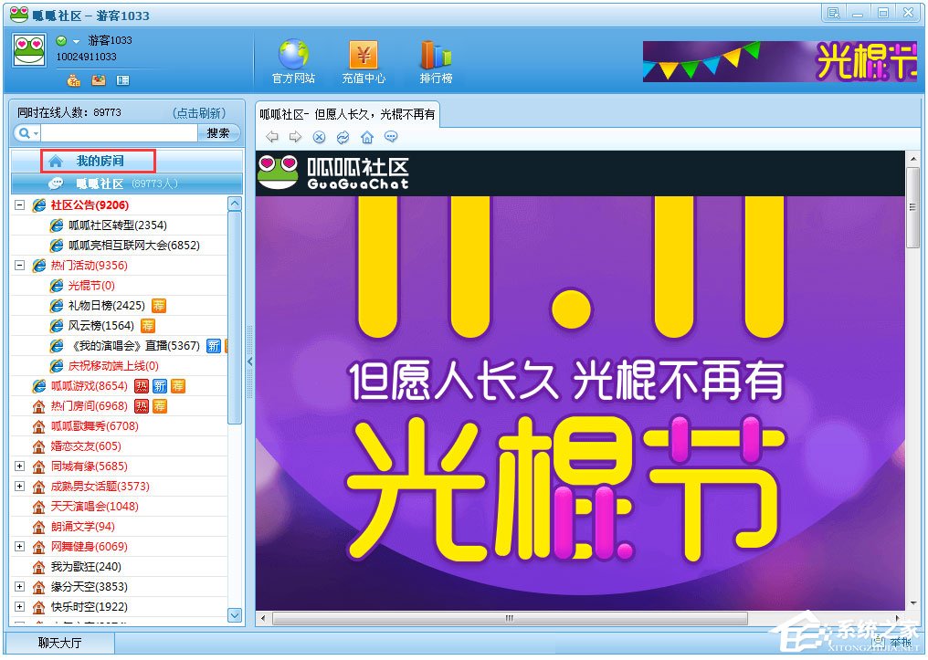This screenshot has width=928, height=660.
Task: Click the 点击刷新 refresh link
Action: point(199,113)
